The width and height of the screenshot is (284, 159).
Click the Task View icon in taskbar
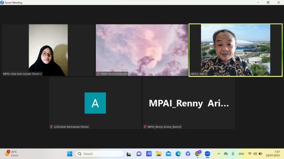tap(129, 154)
